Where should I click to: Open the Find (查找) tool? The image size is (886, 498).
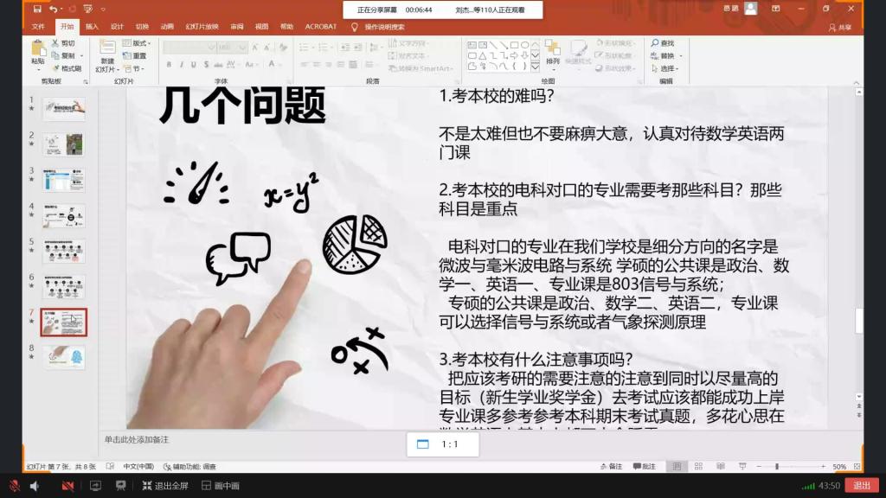[x=663, y=42]
